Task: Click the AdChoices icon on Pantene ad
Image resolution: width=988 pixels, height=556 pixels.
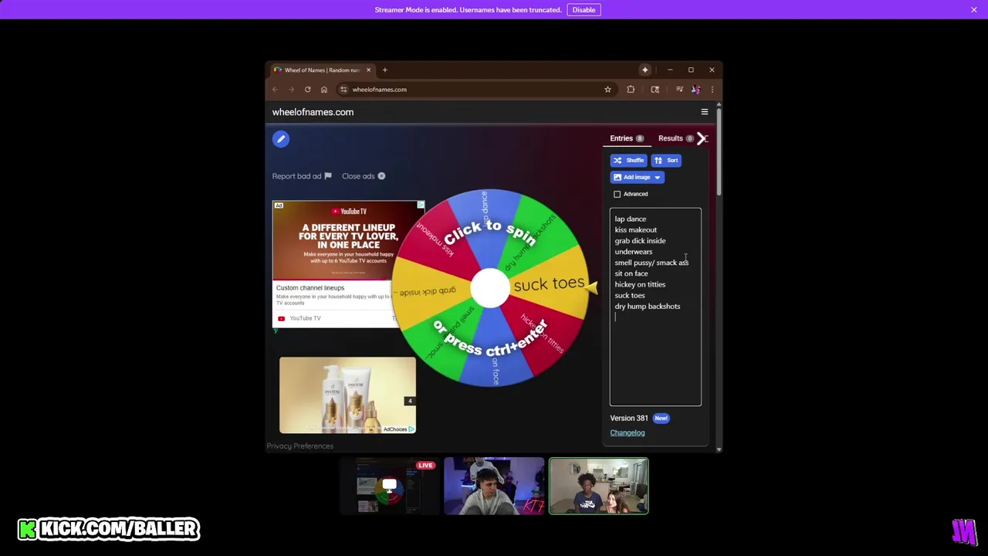Action: pyautogui.click(x=411, y=429)
